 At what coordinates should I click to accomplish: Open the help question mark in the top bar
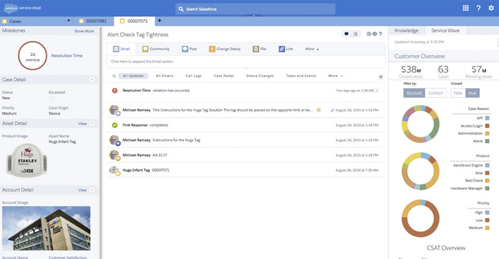pos(478,8)
